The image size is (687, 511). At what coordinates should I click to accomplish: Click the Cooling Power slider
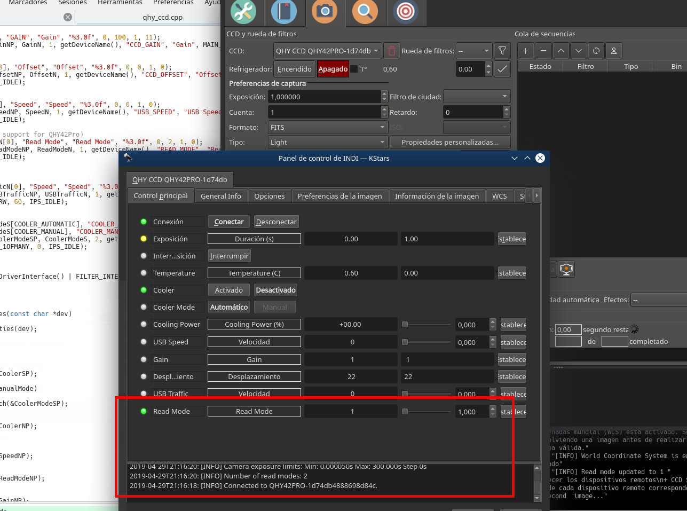click(x=427, y=324)
